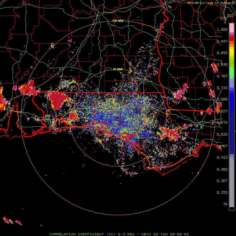Click the 0.733 legend value
This screenshot has width=236, height=236.
point(222,88)
